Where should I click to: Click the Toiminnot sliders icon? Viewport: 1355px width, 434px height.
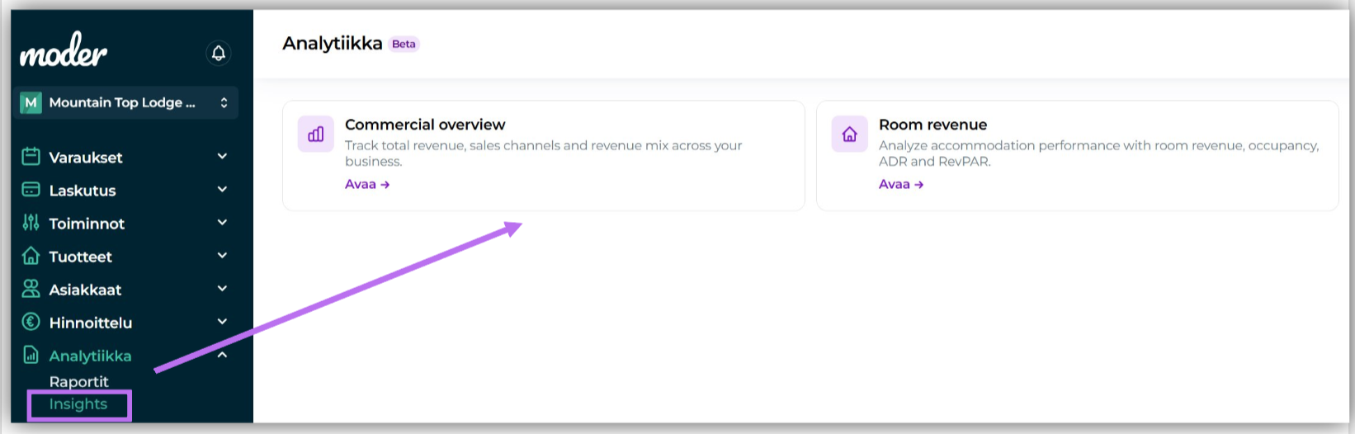click(31, 223)
